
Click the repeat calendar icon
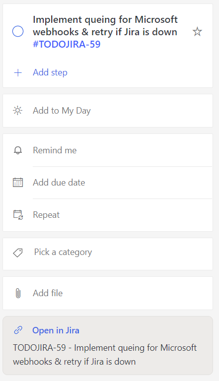tap(18, 215)
